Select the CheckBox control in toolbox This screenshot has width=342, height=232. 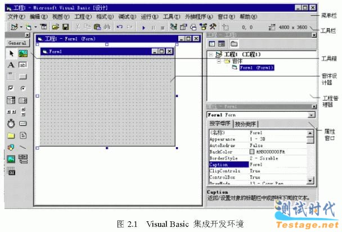pos(11,88)
